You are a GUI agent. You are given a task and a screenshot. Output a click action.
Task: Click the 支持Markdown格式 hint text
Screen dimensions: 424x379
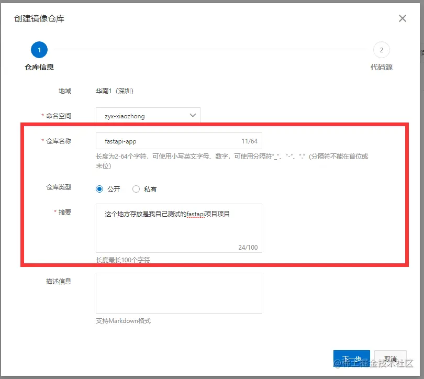point(124,321)
